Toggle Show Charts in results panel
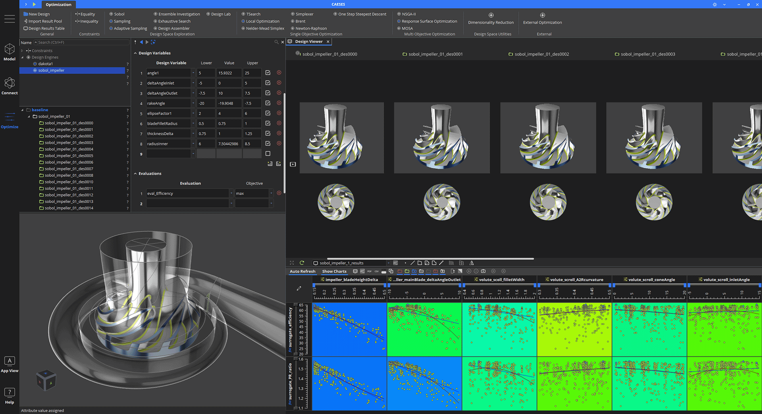Image resolution: width=762 pixels, height=414 pixels. [334, 271]
